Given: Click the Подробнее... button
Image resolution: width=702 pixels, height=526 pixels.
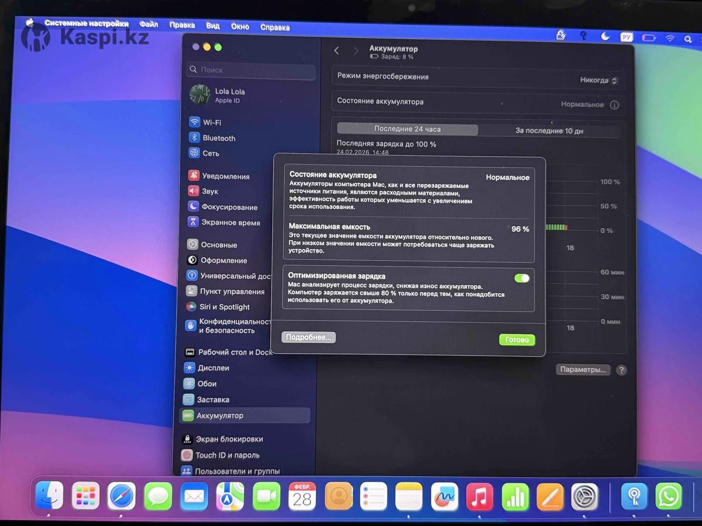Looking at the screenshot, I should (x=308, y=337).
